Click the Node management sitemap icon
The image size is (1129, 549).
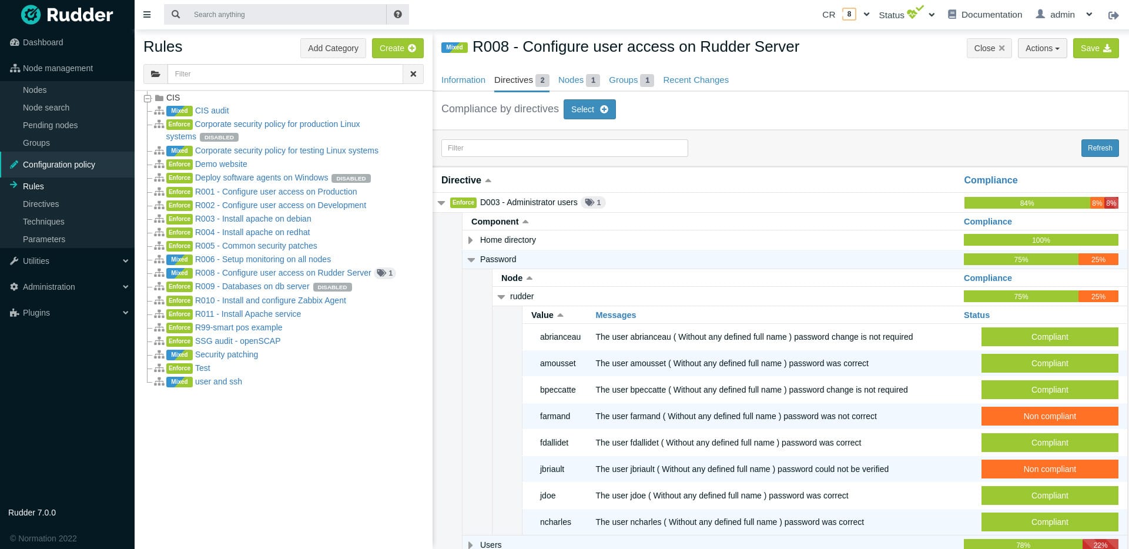point(15,68)
